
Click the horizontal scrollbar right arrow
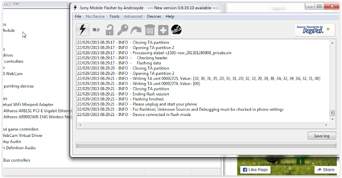pos(326,125)
